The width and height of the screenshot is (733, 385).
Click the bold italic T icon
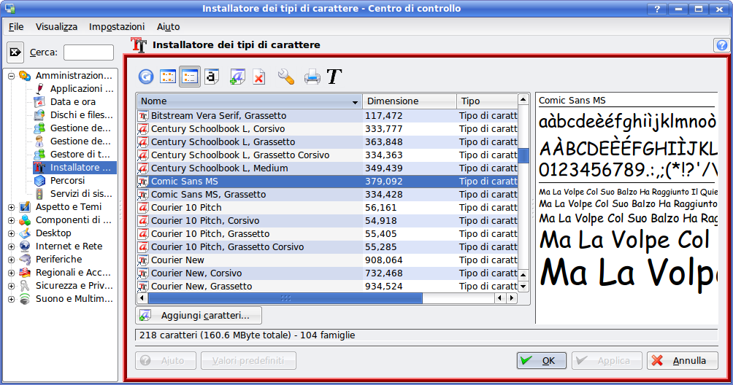(x=334, y=76)
